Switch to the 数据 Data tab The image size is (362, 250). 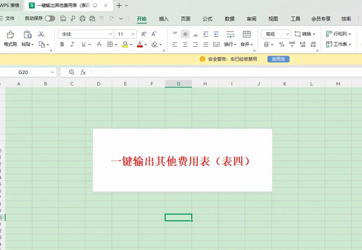229,19
